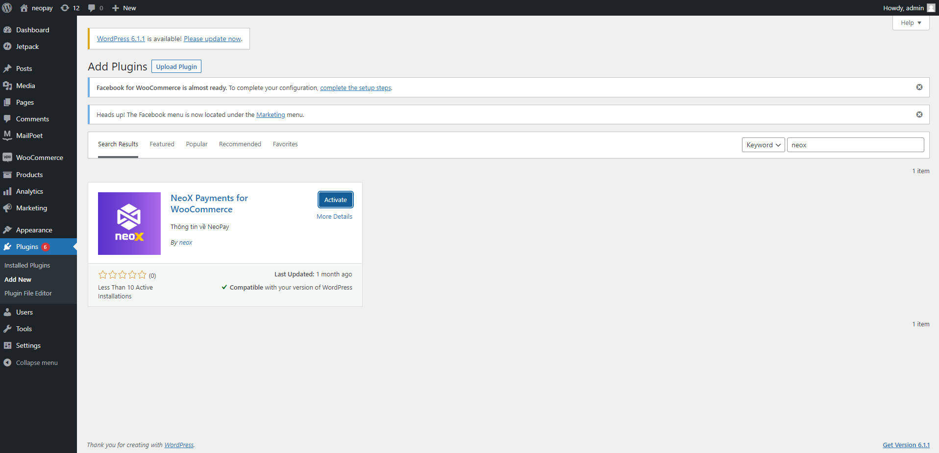Expand the Help panel

point(911,23)
